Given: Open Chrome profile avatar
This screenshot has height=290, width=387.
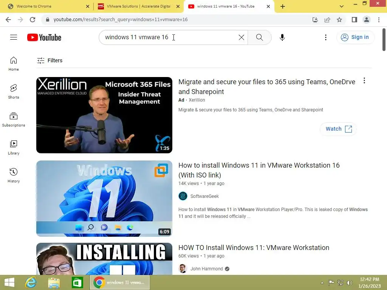Looking at the screenshot, I should click(367, 20).
